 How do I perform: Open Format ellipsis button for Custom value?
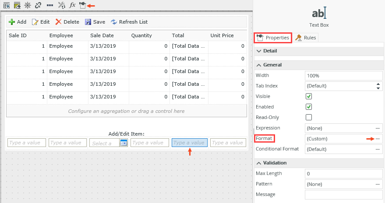pyautogui.click(x=378, y=139)
